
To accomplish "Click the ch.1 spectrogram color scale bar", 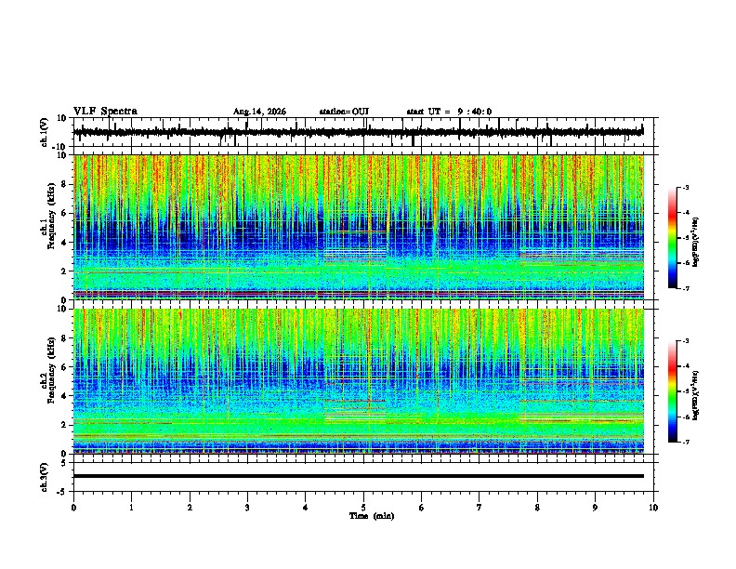I will tap(673, 238).
